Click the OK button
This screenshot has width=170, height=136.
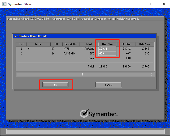[55, 85]
